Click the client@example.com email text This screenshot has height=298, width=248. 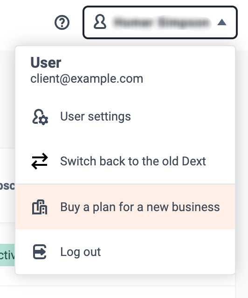87,78
